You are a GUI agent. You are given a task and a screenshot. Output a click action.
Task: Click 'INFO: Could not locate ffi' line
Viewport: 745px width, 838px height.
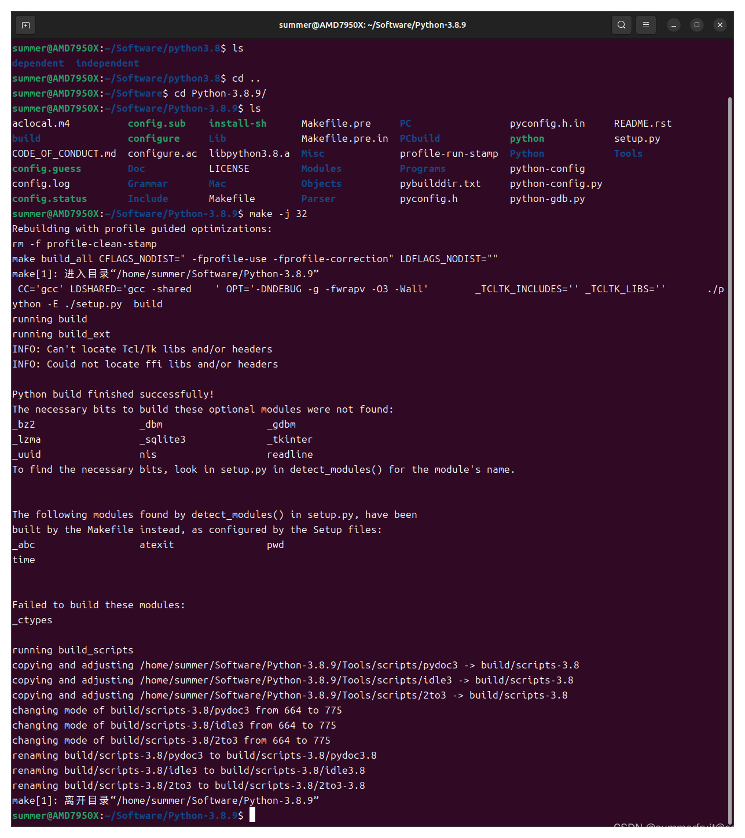(145, 364)
